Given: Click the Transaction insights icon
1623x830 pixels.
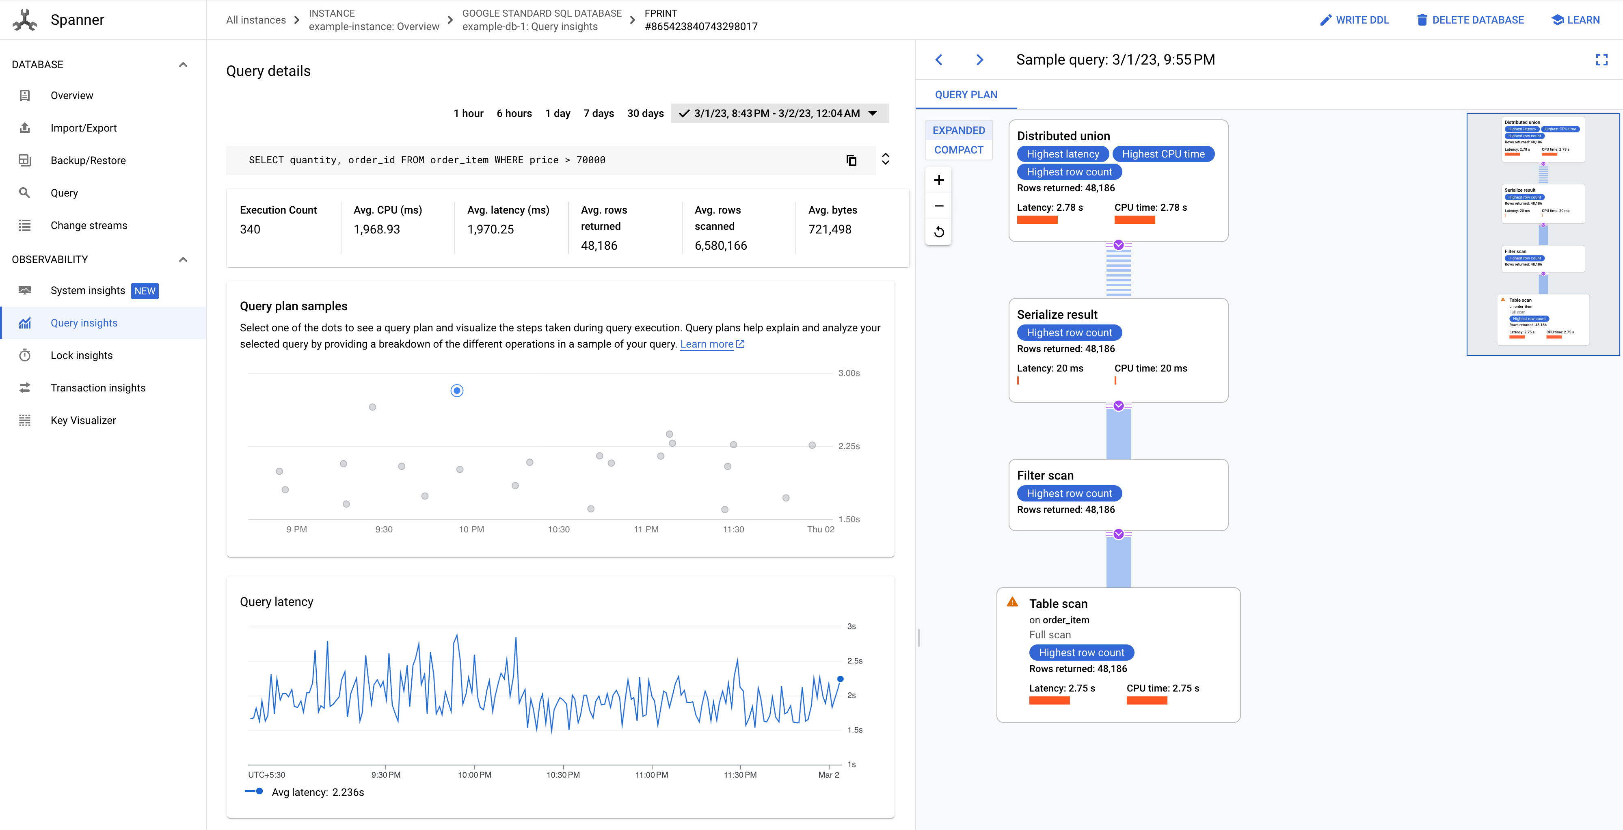Looking at the screenshot, I should (x=26, y=387).
